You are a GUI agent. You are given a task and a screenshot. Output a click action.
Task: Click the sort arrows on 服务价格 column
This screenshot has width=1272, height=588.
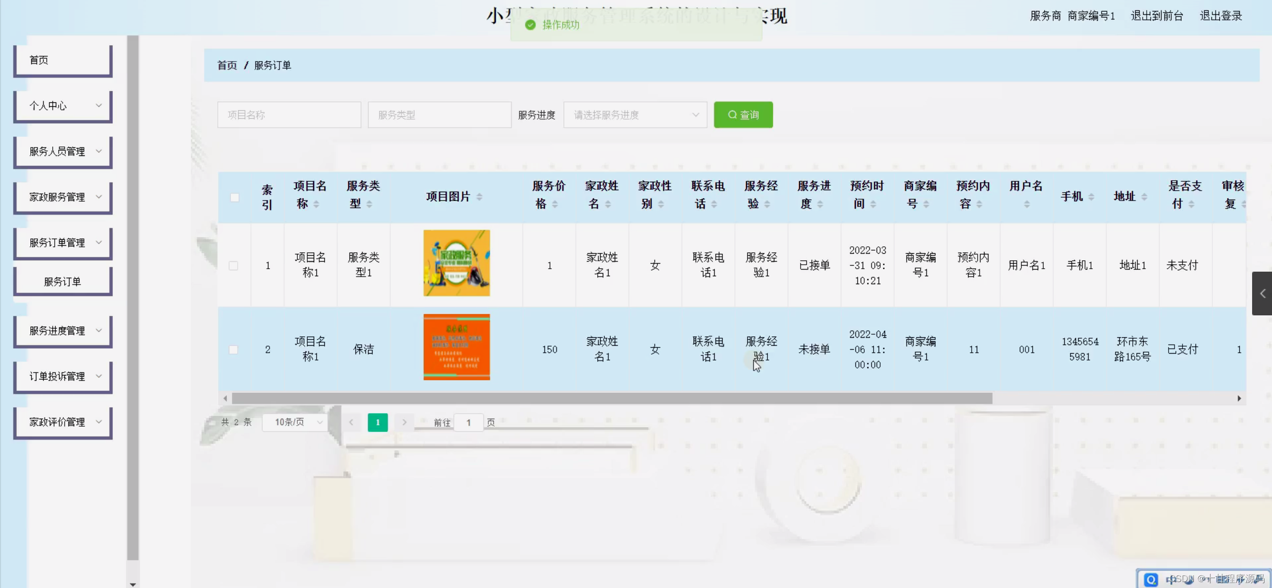[555, 204]
